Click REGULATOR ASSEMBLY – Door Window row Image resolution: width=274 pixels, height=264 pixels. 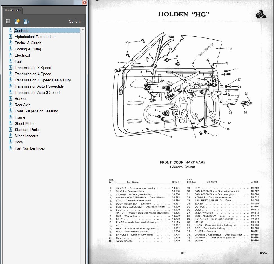(144, 198)
